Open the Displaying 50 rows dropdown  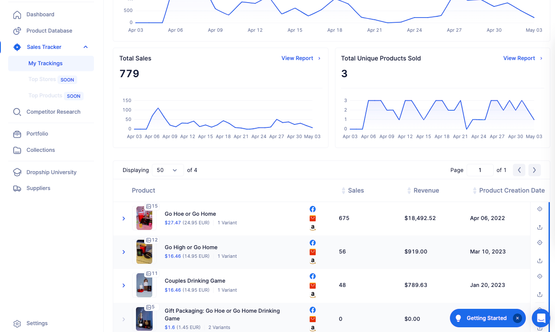tap(168, 170)
